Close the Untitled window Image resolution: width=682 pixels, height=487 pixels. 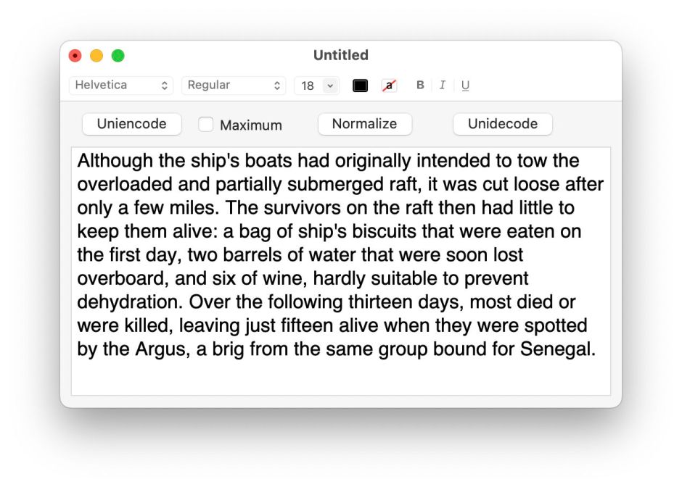pyautogui.click(x=75, y=56)
